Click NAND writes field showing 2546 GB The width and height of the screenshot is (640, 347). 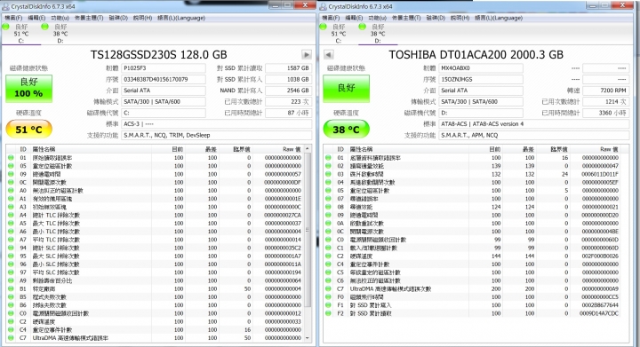[289, 91]
